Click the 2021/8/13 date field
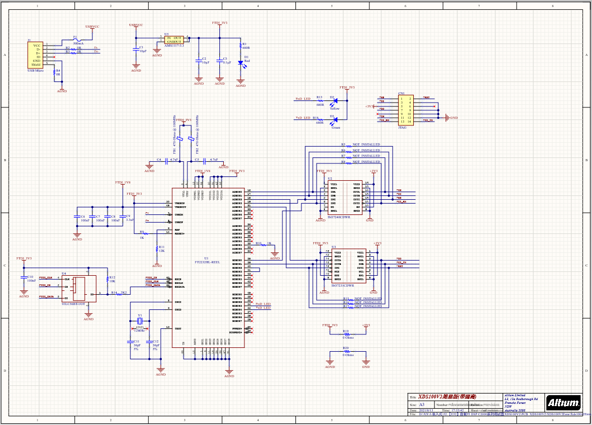Viewport: 592px width, 425px height. (426, 410)
